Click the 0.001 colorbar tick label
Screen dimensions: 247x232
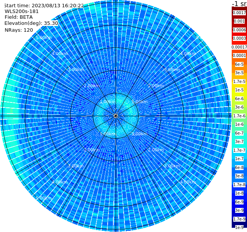[x=239, y=21]
